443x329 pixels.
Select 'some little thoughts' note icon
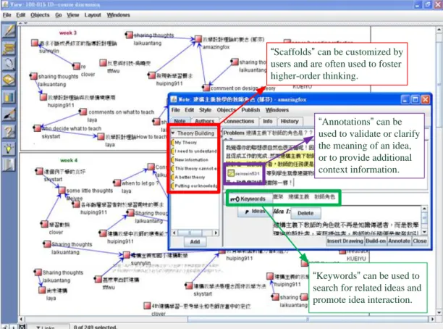tap(62, 190)
